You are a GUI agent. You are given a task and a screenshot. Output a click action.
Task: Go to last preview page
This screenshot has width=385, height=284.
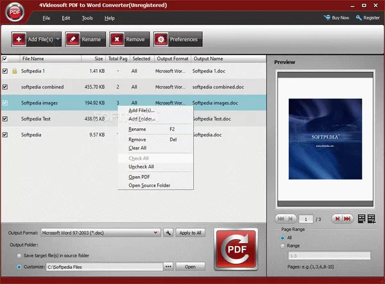tap(347, 219)
